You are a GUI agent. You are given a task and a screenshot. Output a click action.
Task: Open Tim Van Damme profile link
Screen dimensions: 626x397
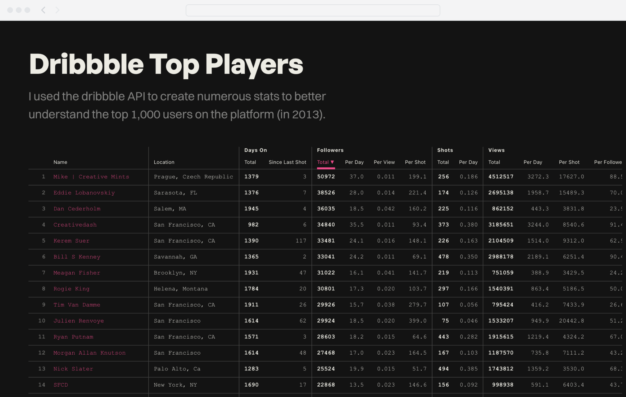tap(77, 305)
